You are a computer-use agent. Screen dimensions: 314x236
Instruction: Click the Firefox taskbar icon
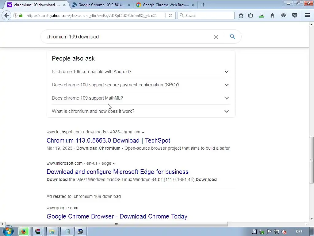pyautogui.click(x=24, y=232)
